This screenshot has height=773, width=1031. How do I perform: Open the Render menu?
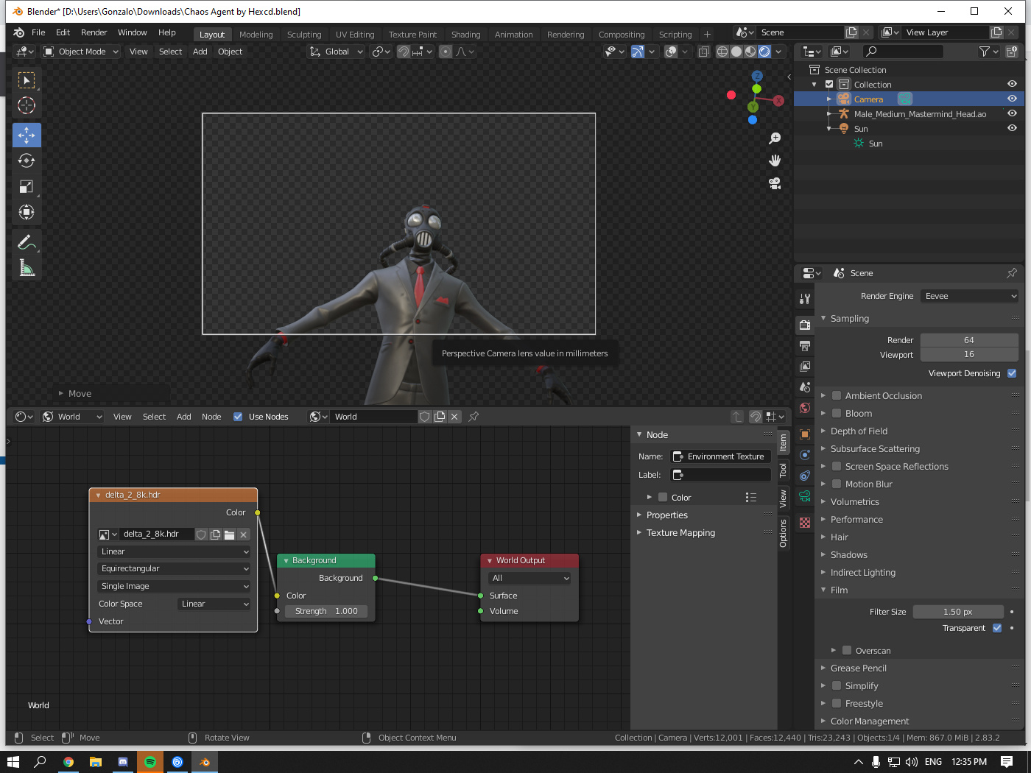(94, 32)
